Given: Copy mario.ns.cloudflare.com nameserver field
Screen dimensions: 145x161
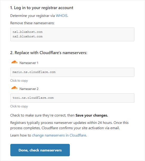Looking at the screenshot, I should point(72,72).
